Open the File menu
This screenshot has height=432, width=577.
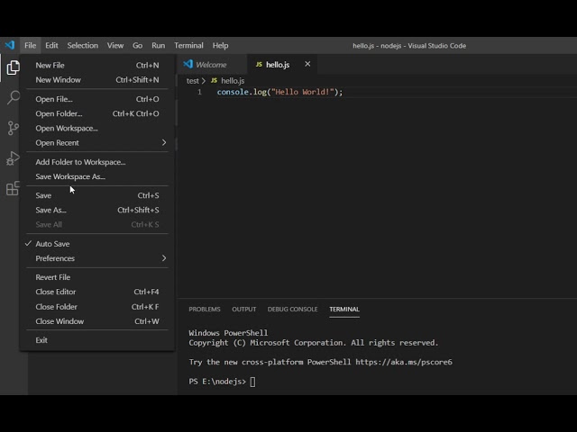click(30, 45)
